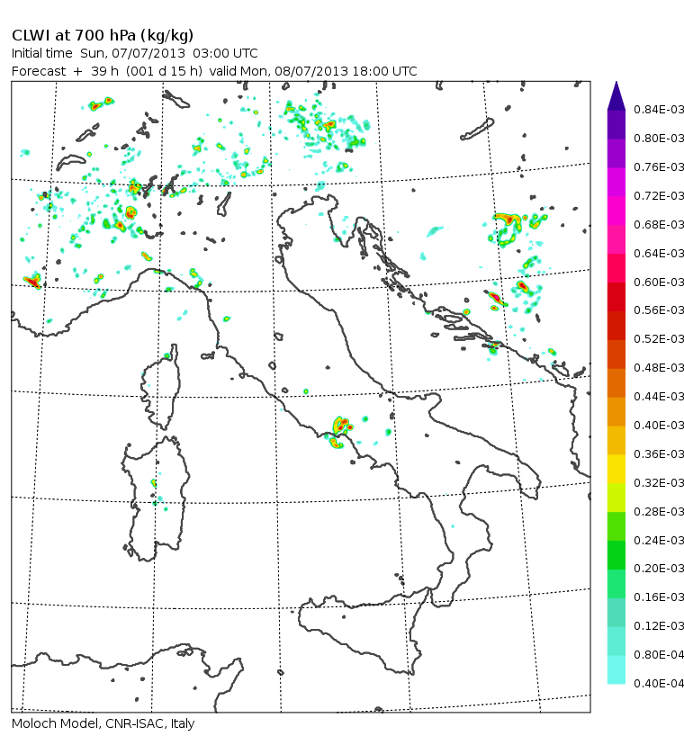Click the 0.32E-03 colorbar label
This screenshot has width=684, height=745.
[659, 483]
